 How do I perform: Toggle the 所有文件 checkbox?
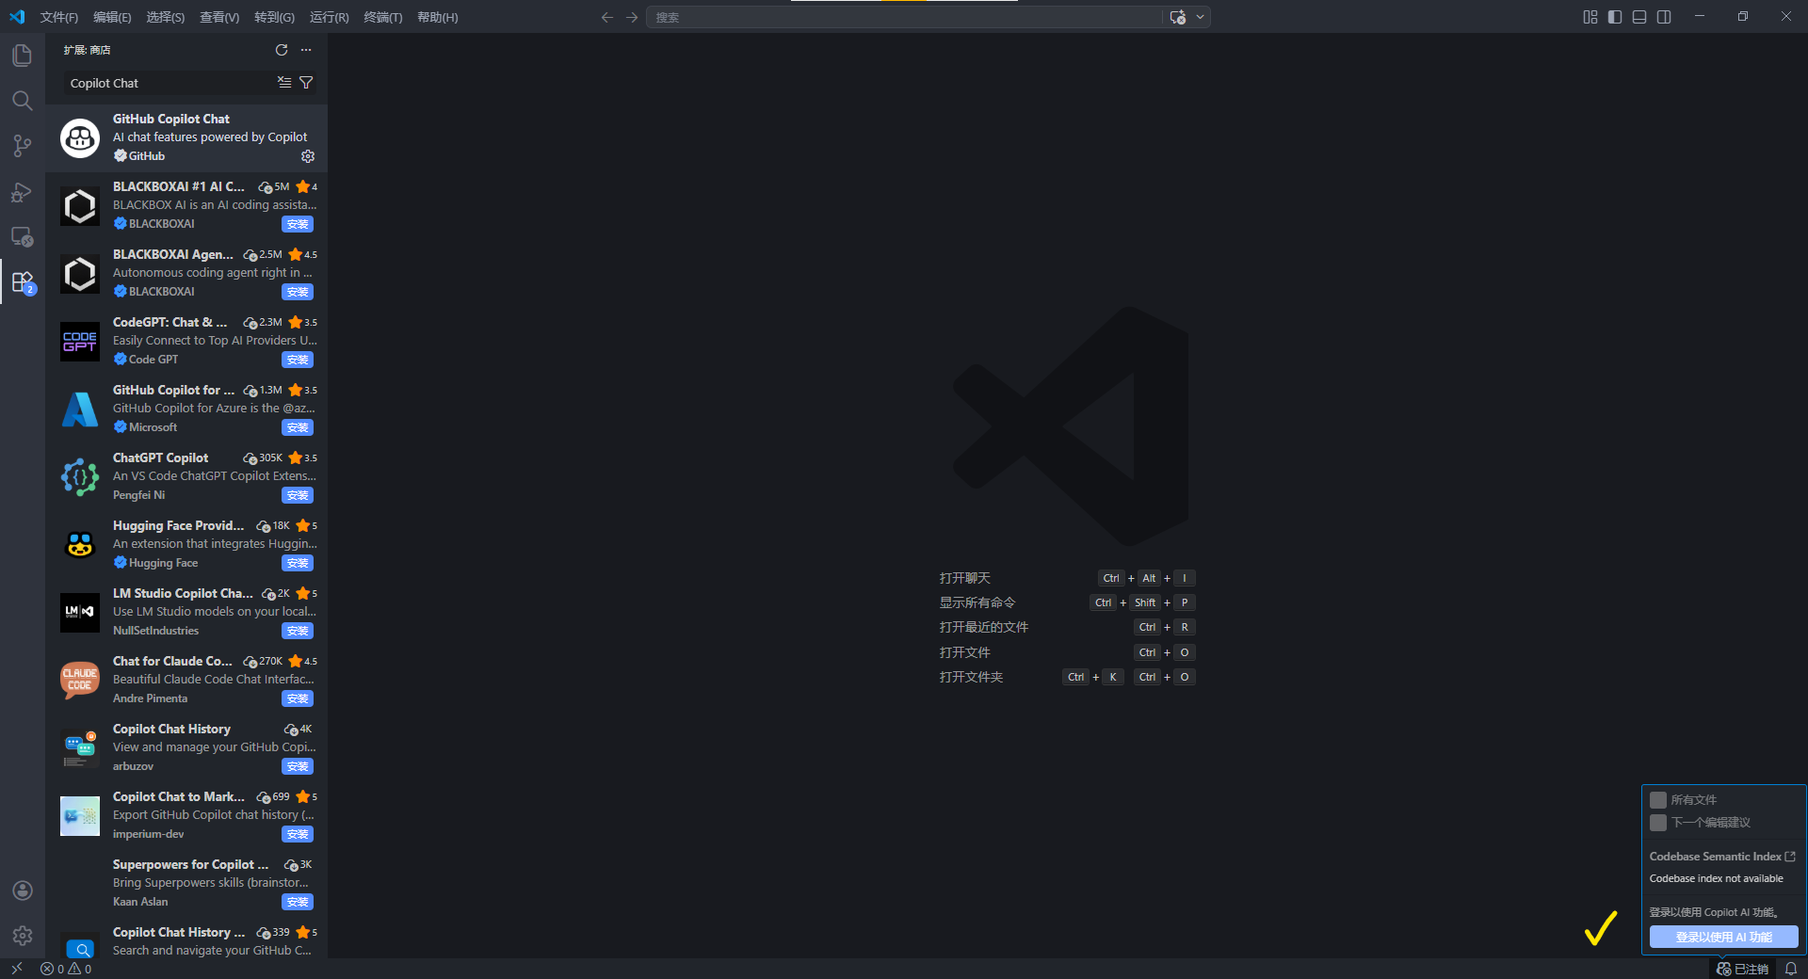click(1658, 800)
